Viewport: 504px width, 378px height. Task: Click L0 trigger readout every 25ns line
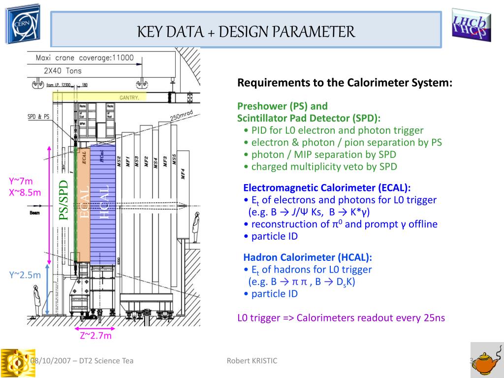(341, 318)
